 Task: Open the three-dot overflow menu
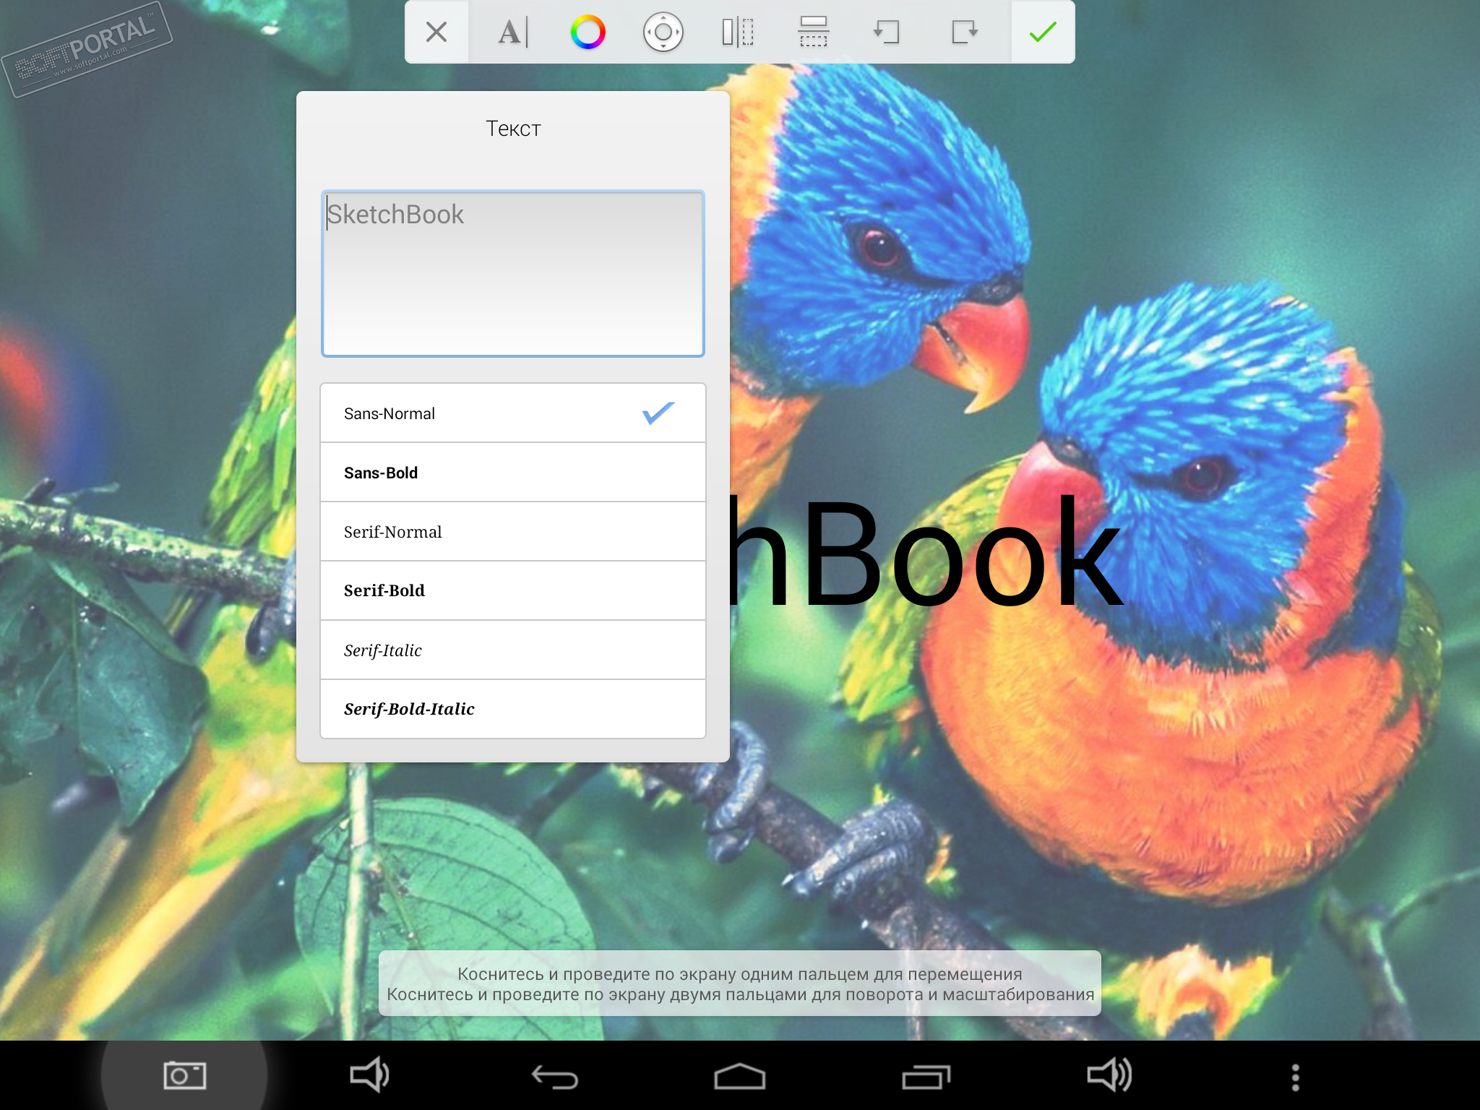(1295, 1077)
